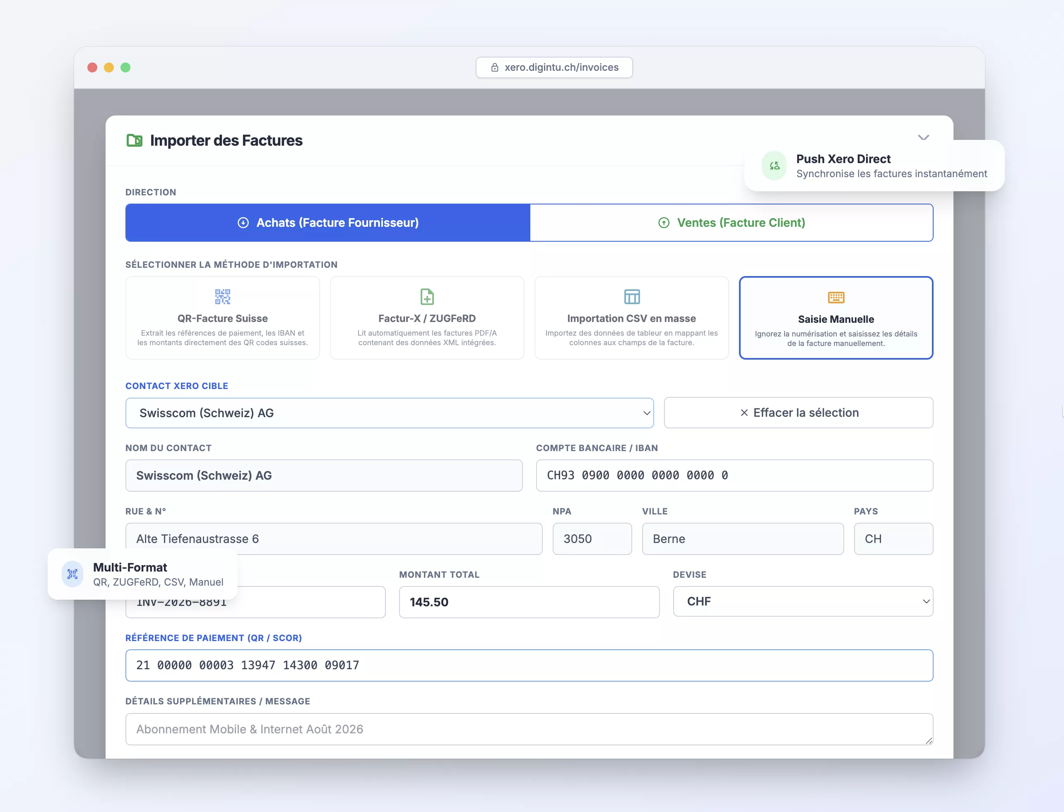Click the arrow icon in the Ventes button
1064x812 pixels.
[x=664, y=222]
